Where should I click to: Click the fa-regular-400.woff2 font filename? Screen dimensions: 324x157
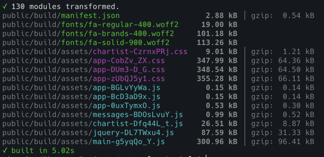tap(119, 24)
